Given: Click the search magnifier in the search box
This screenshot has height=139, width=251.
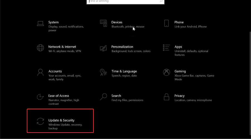Looking at the screenshot, I should pyautogui.click(x=161, y=1).
